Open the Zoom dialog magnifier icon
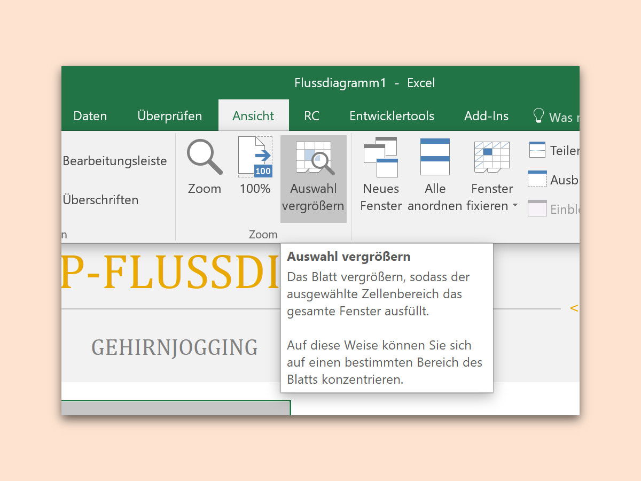The width and height of the screenshot is (641, 481). coord(205,157)
